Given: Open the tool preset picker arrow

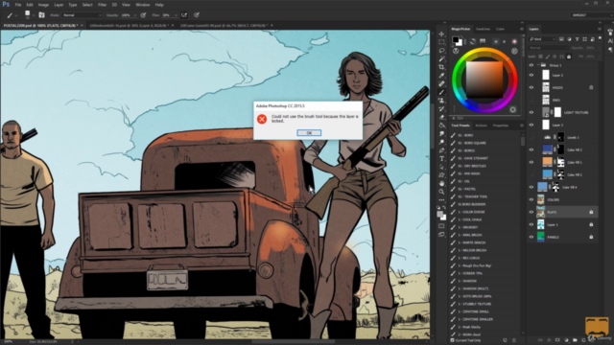Looking at the screenshot, I should point(16,15).
